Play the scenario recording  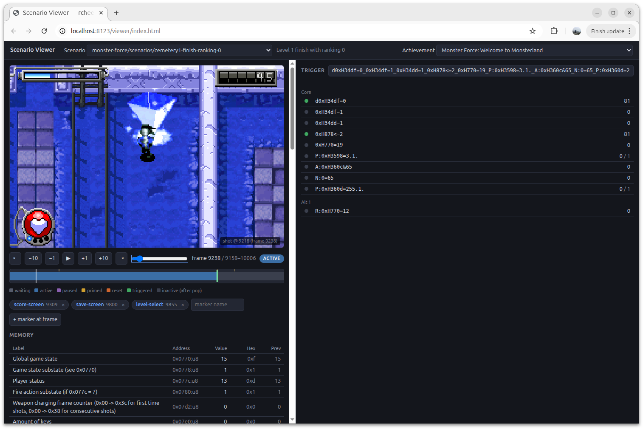68,258
